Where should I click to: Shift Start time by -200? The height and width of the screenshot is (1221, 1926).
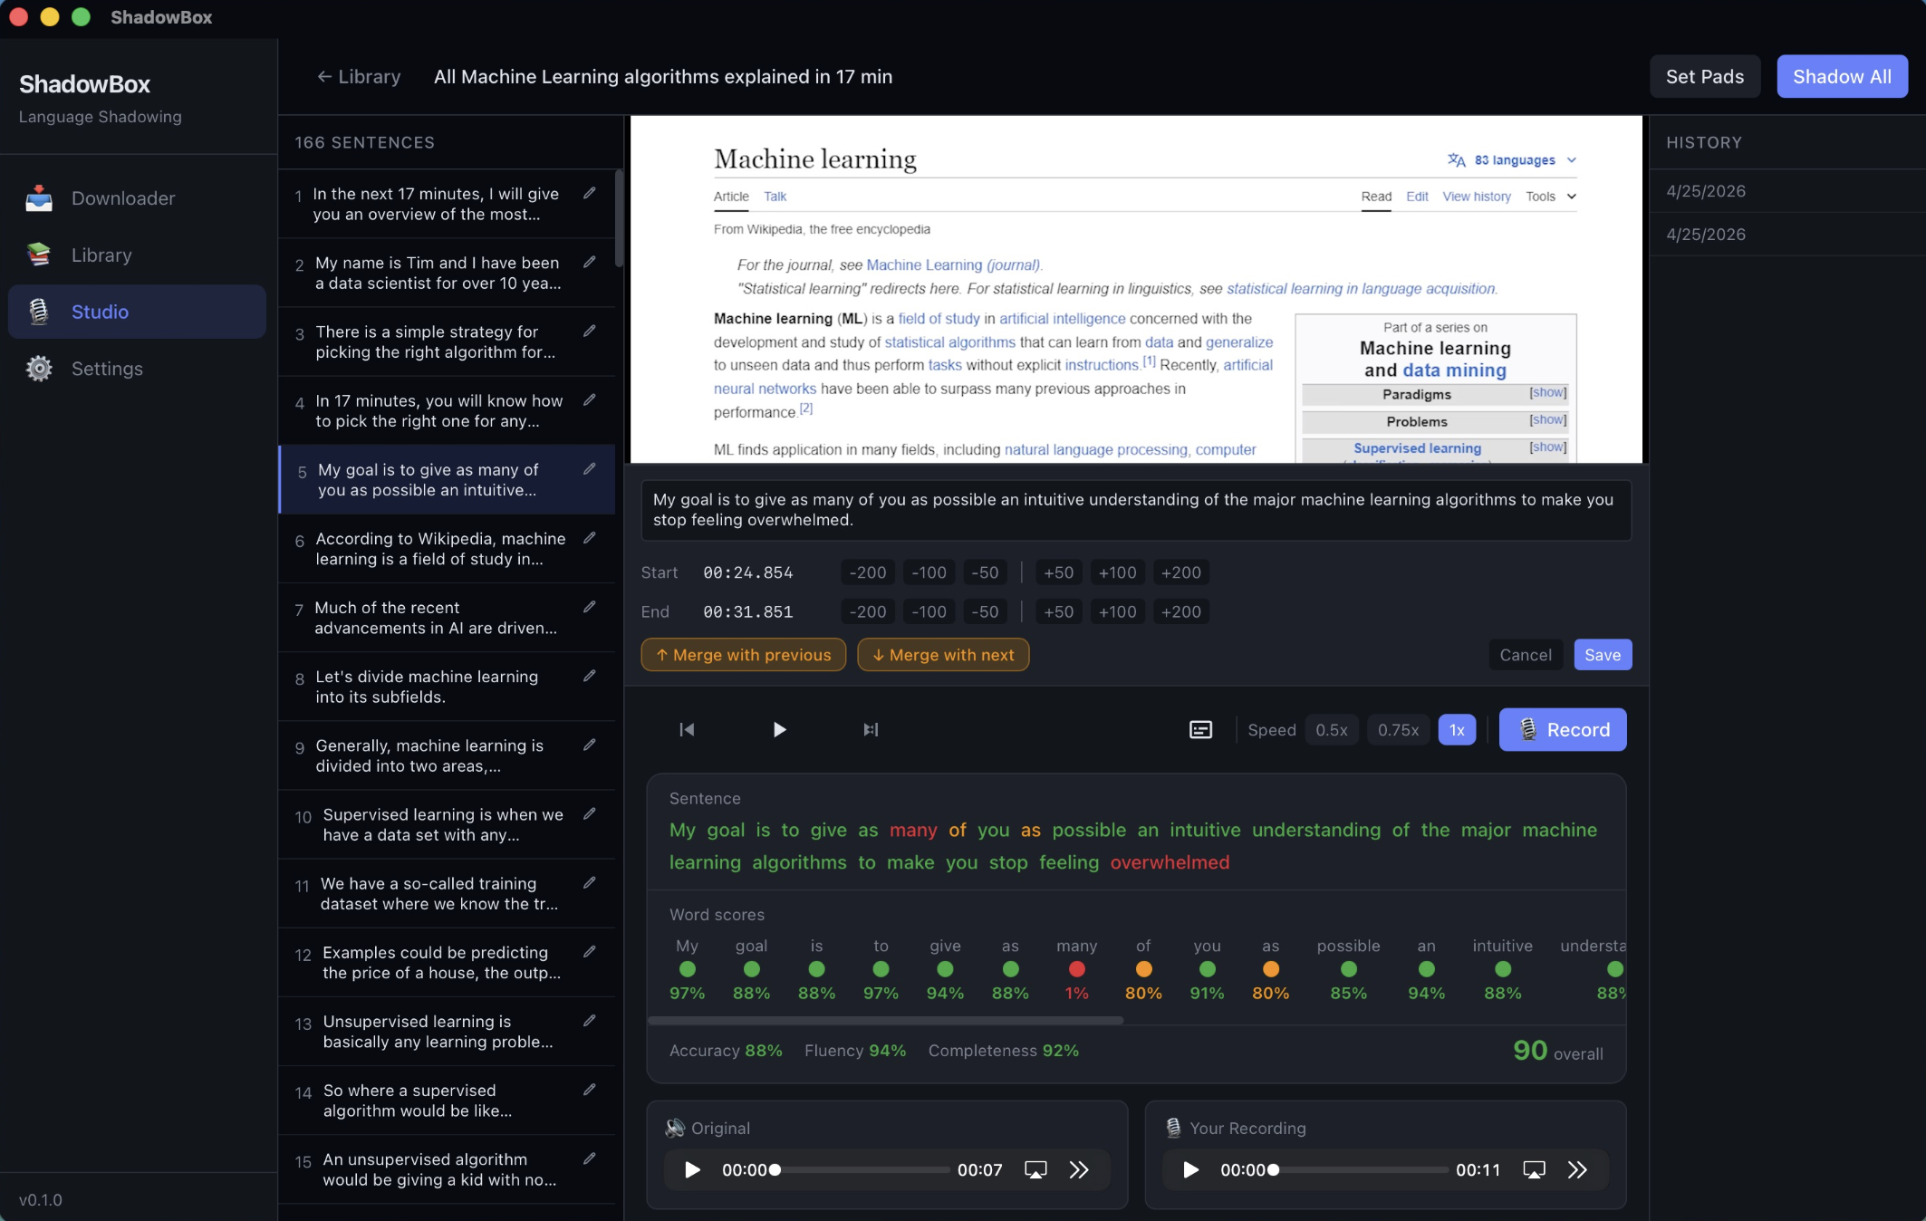click(868, 572)
